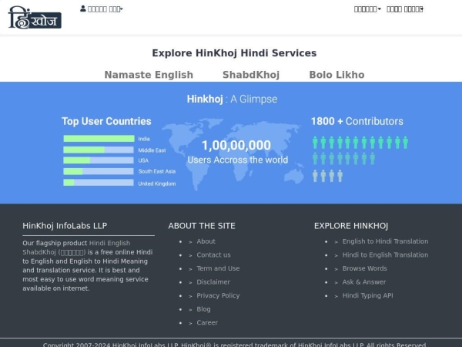Click the ABOUT THE SITE heading

click(202, 226)
